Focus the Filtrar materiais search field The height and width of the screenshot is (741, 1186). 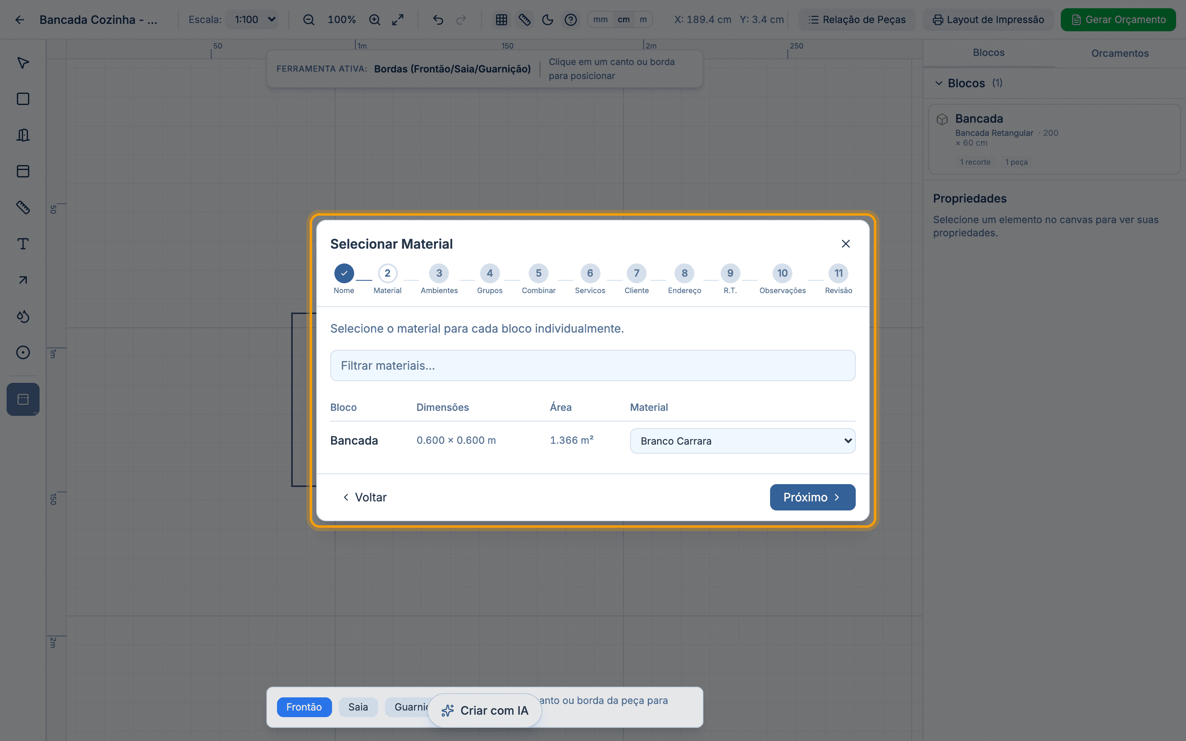(x=593, y=366)
